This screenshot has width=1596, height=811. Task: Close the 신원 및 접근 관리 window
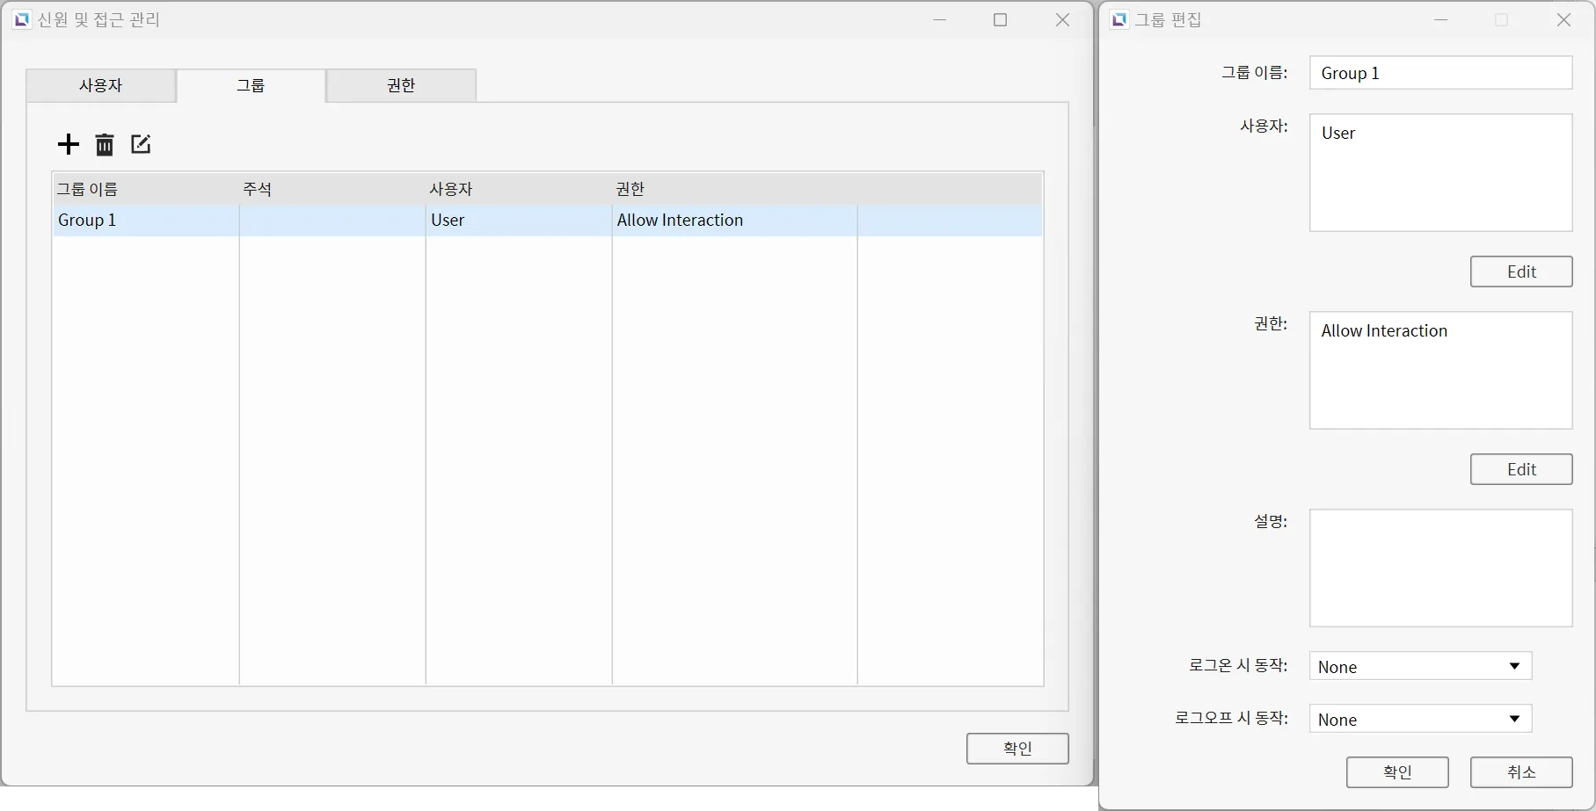coord(1062,20)
